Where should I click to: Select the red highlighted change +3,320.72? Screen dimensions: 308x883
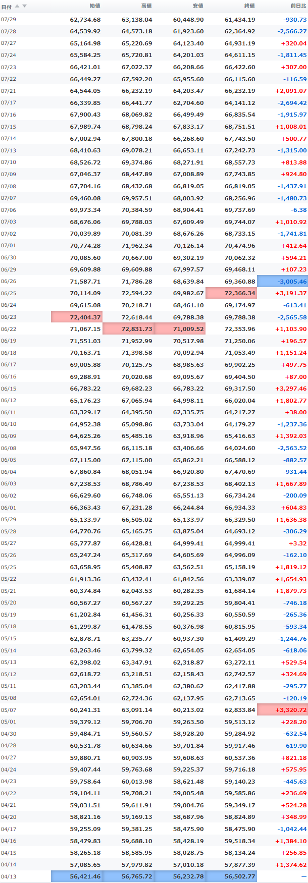(x=282, y=710)
